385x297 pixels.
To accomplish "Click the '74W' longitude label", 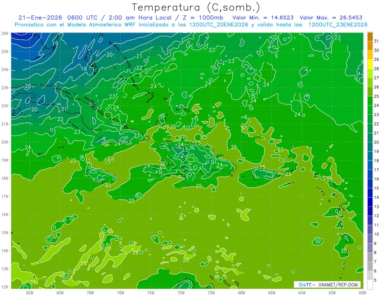I will pyautogui.click(x=150, y=293).
